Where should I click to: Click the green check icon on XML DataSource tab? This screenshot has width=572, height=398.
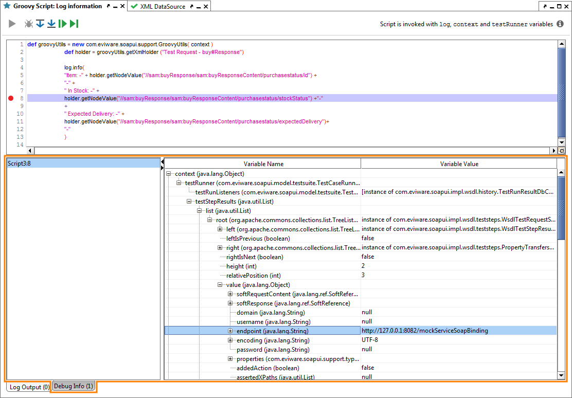click(x=134, y=7)
